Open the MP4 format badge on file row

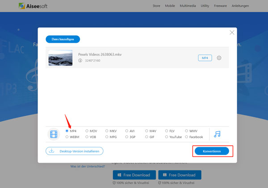coord(205,58)
